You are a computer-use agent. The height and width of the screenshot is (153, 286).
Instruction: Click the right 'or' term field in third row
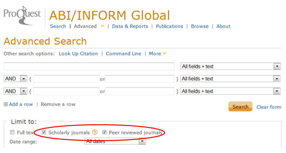coord(140,91)
